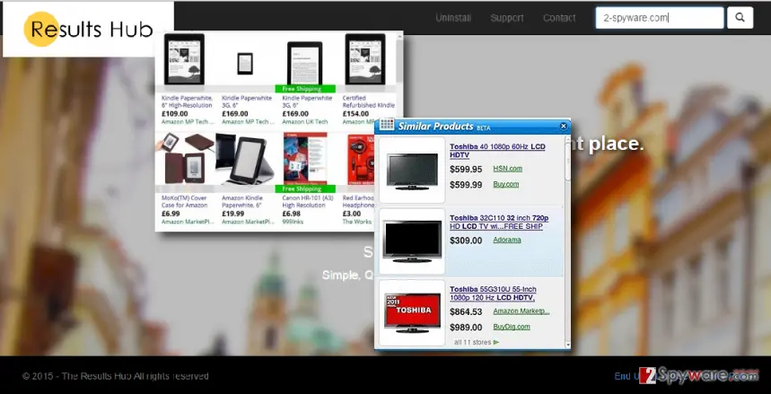The width and height of the screenshot is (771, 394).
Task: Click $864.53 price text
Action: point(466,311)
